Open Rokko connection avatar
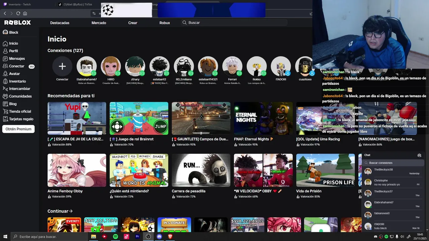The height and width of the screenshot is (241, 429). (257, 66)
